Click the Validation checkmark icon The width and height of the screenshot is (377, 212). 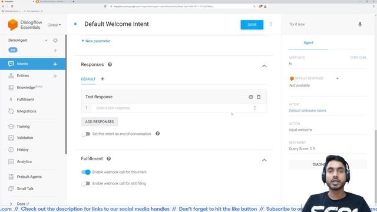pyautogui.click(x=11, y=138)
